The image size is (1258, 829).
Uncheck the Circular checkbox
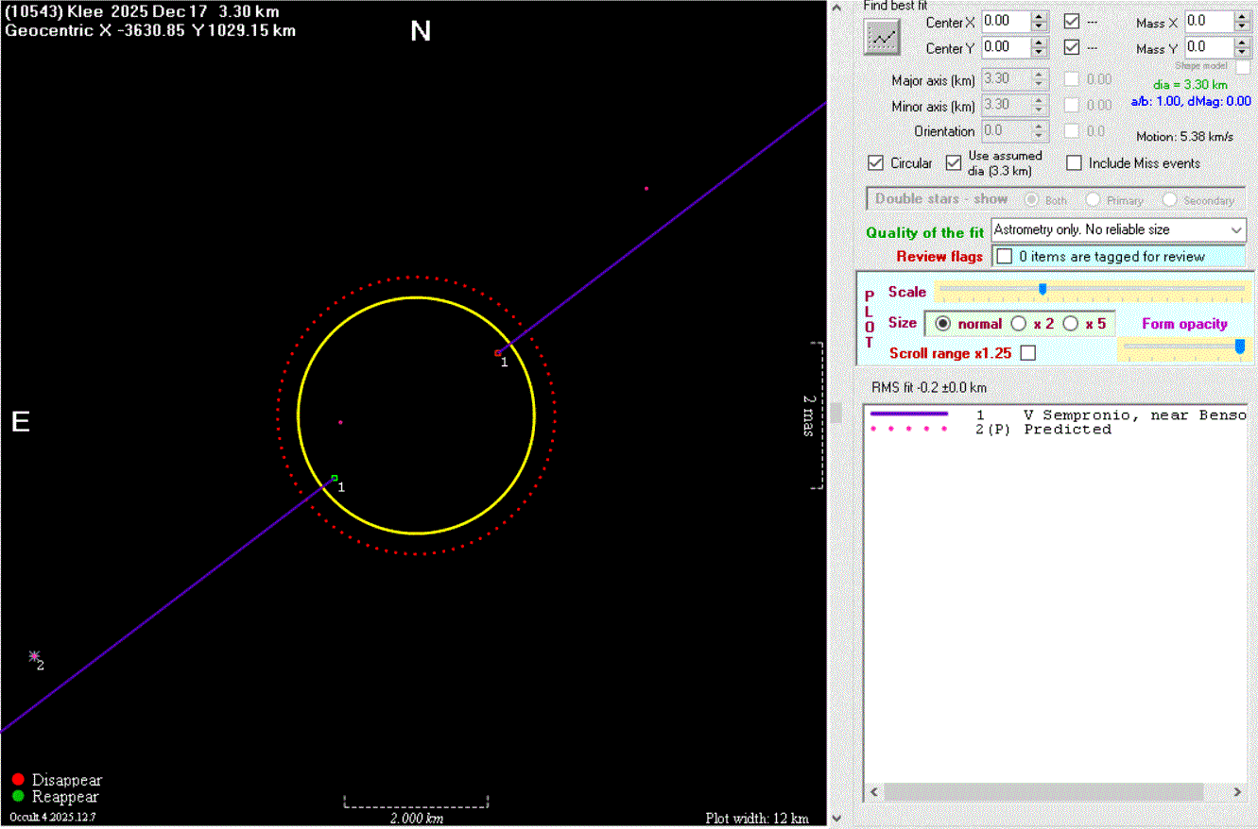(x=875, y=163)
